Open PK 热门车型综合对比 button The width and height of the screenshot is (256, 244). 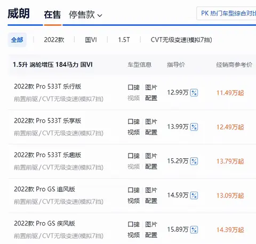click(226, 13)
